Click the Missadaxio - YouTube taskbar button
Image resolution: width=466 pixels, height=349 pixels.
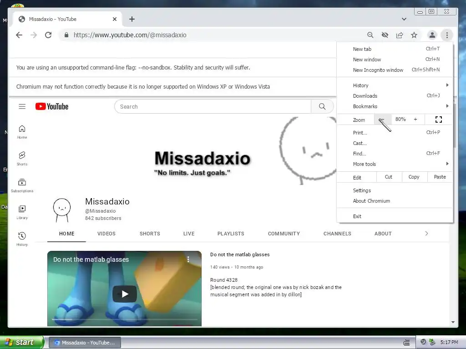click(85, 343)
